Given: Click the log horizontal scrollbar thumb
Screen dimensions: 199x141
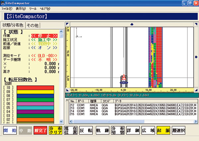Looking at the screenshot, I should pyautogui.click(x=109, y=121).
